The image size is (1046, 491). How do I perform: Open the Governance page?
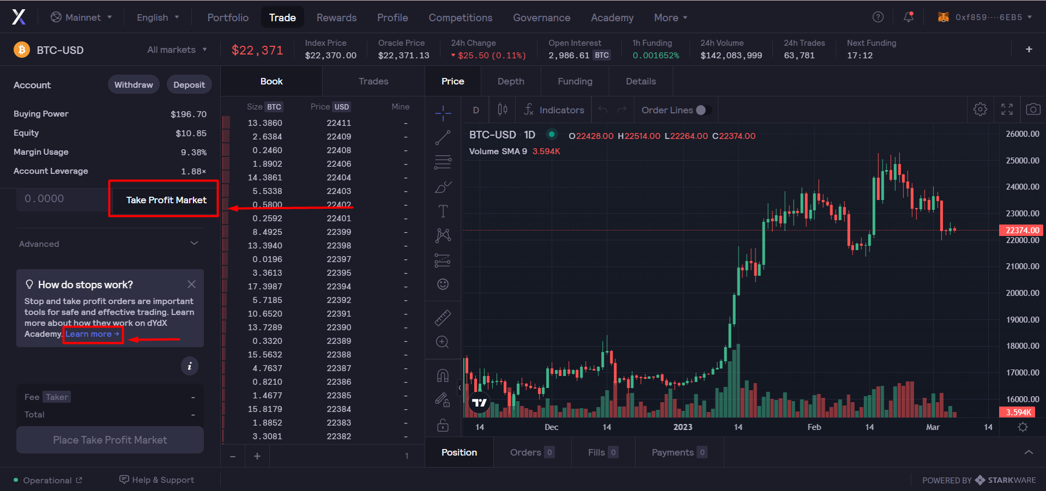(541, 17)
